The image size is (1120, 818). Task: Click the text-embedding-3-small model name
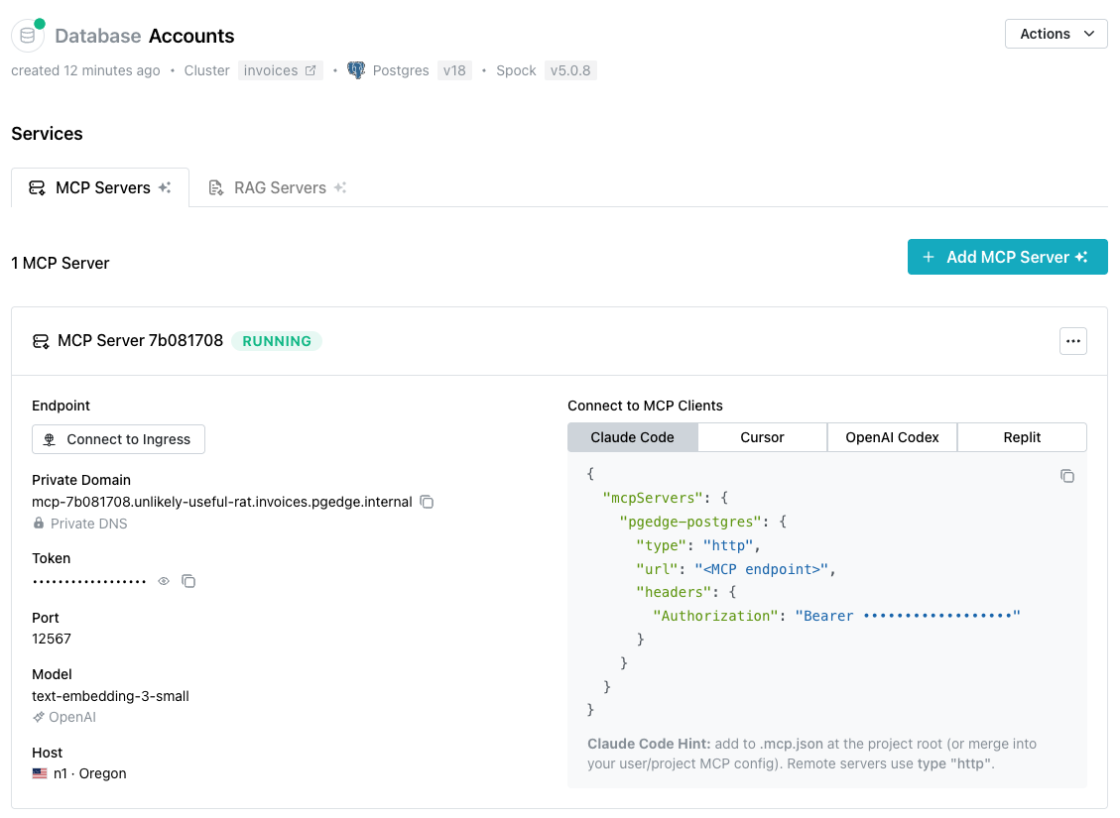click(x=111, y=696)
